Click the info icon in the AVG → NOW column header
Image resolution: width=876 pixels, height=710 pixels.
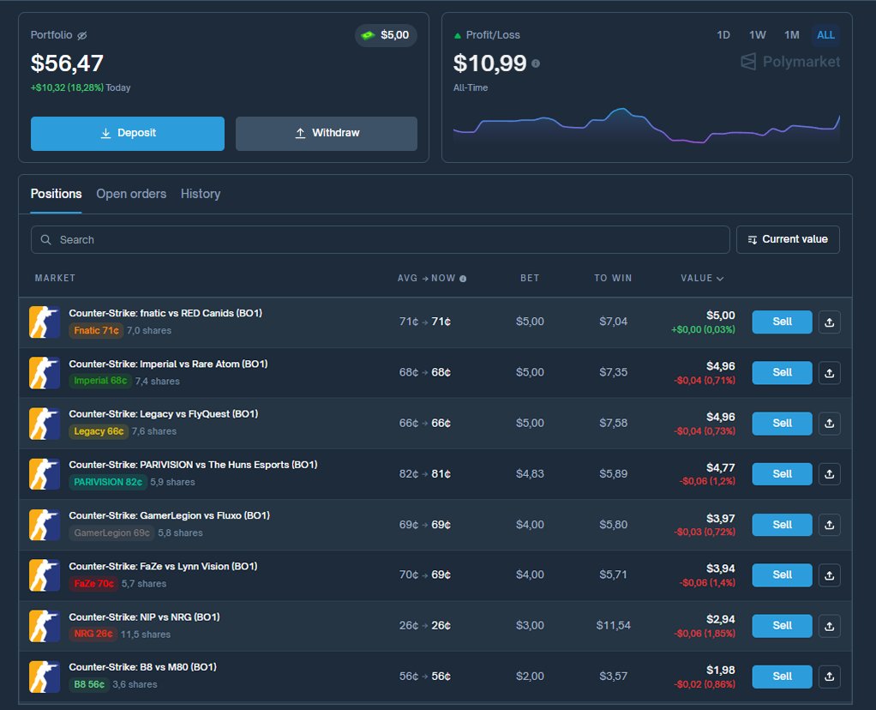point(462,278)
